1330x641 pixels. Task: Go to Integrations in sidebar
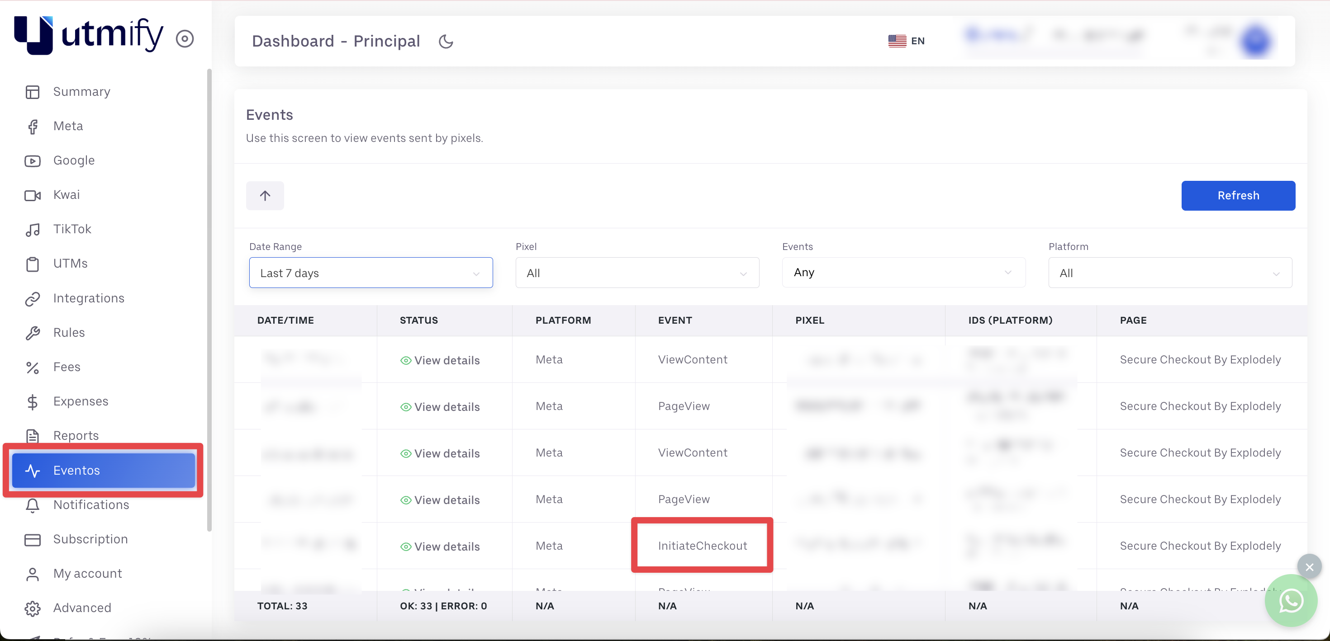pyautogui.click(x=89, y=299)
